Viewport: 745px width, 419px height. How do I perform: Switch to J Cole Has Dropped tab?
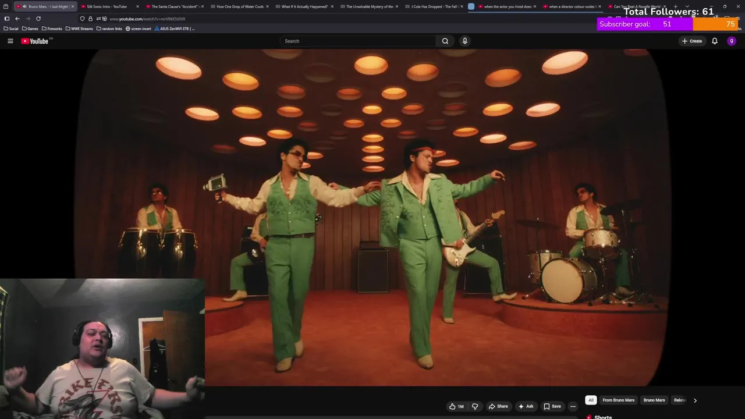coord(434,6)
